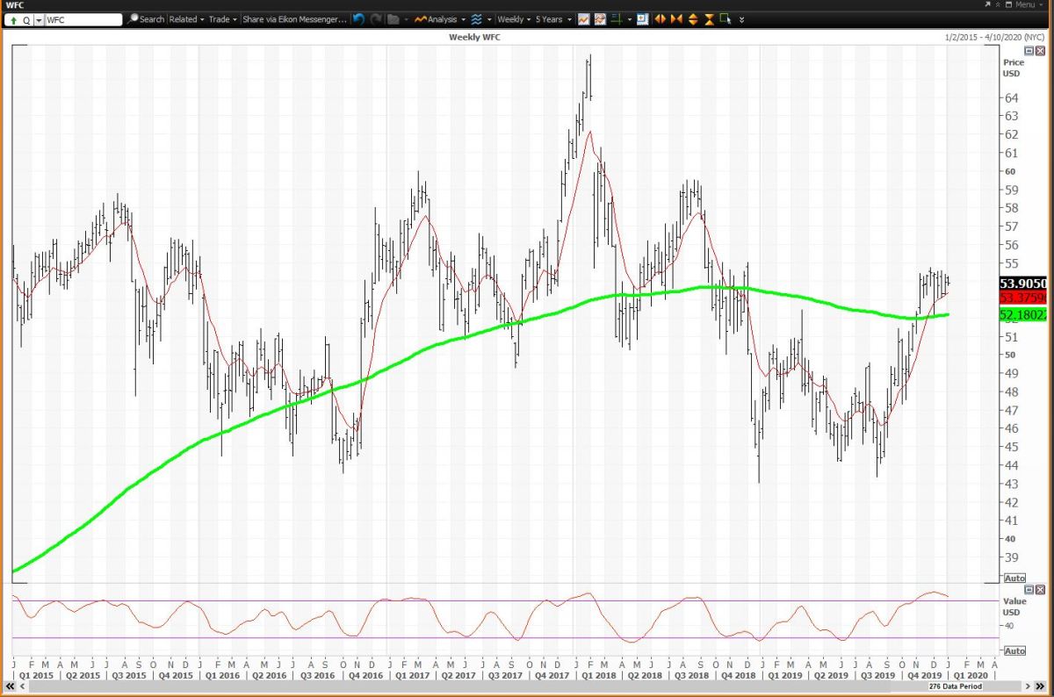The height and width of the screenshot is (697, 1054).
Task: Click the collapse double-chevron icon in title bar
Action: 1000,4
